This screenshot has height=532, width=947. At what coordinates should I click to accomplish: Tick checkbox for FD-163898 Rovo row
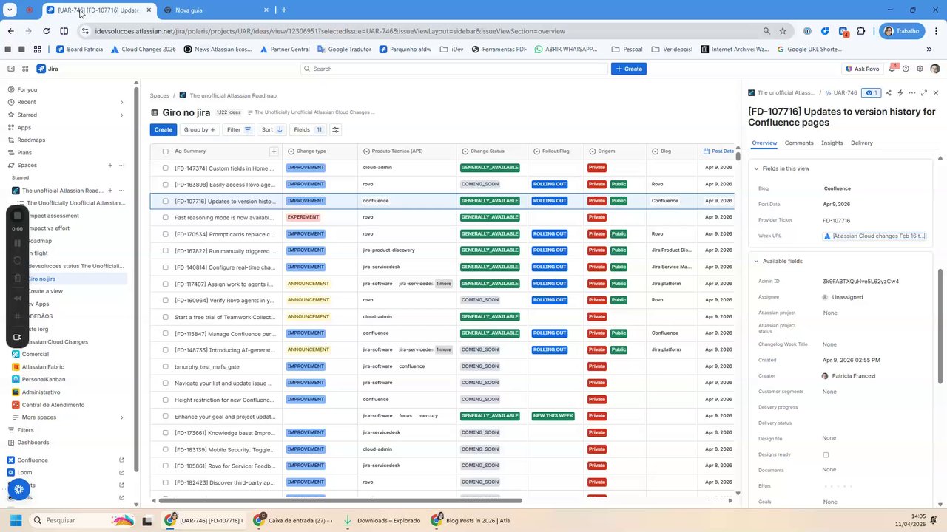click(x=165, y=184)
